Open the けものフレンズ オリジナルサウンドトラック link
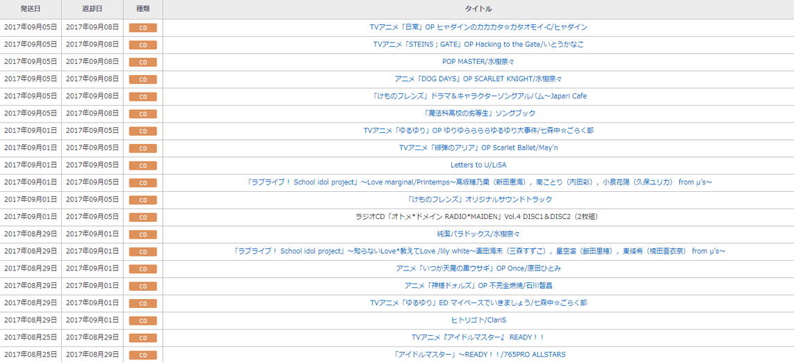Screen dimensions: 794x363 478,200
